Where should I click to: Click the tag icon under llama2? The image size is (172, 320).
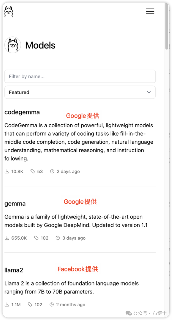[x=30, y=305]
